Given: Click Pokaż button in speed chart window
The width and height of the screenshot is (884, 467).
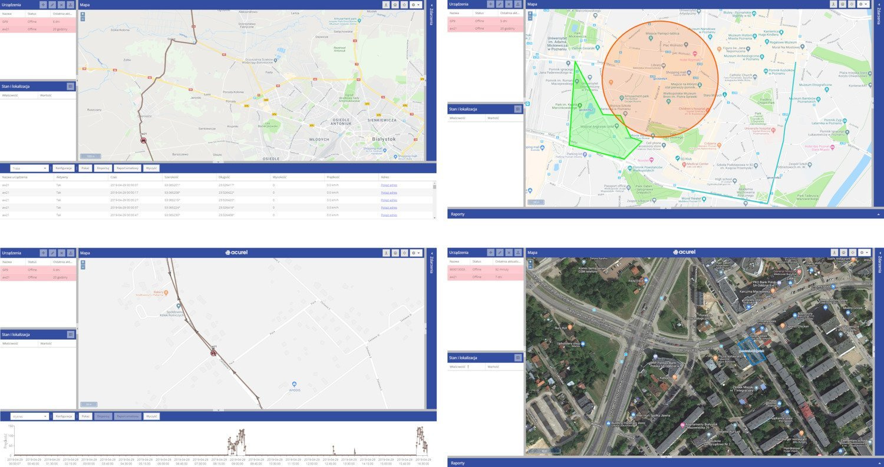Looking at the screenshot, I should click(85, 416).
